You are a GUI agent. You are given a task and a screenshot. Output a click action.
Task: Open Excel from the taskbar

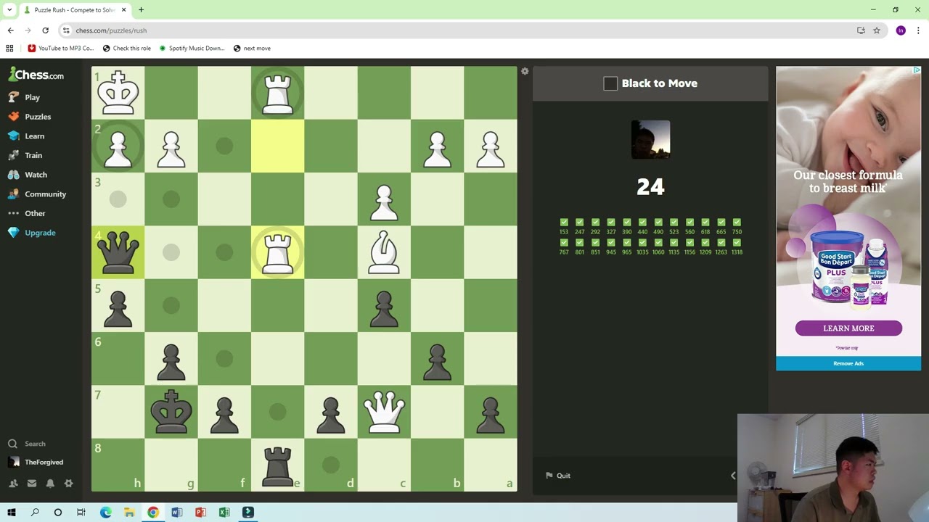click(x=224, y=513)
